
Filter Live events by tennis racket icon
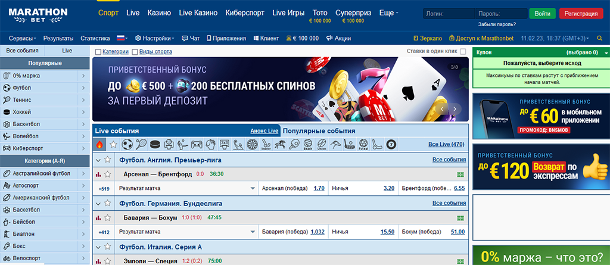pos(141,144)
